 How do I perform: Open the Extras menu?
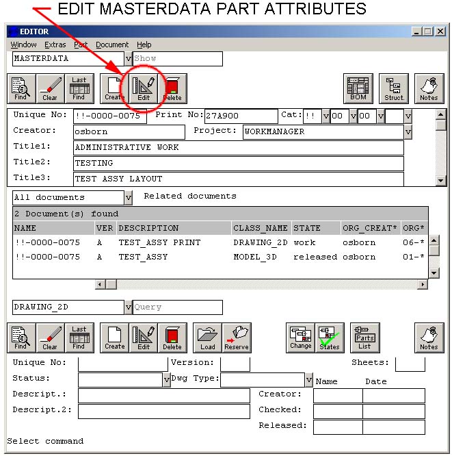coord(55,45)
